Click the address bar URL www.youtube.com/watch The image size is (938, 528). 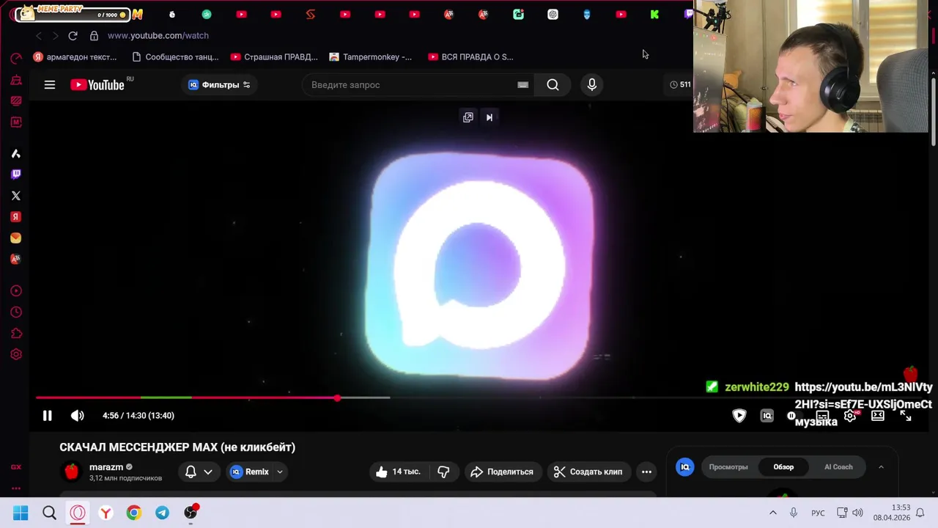[158, 35]
